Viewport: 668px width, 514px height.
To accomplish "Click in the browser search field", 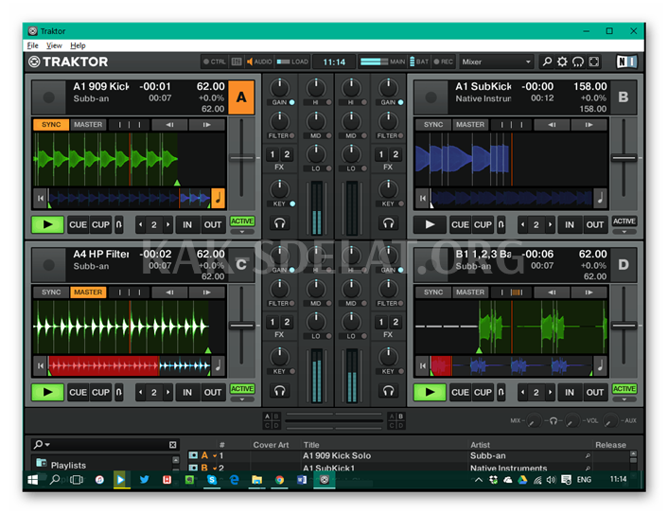I will 107,445.
